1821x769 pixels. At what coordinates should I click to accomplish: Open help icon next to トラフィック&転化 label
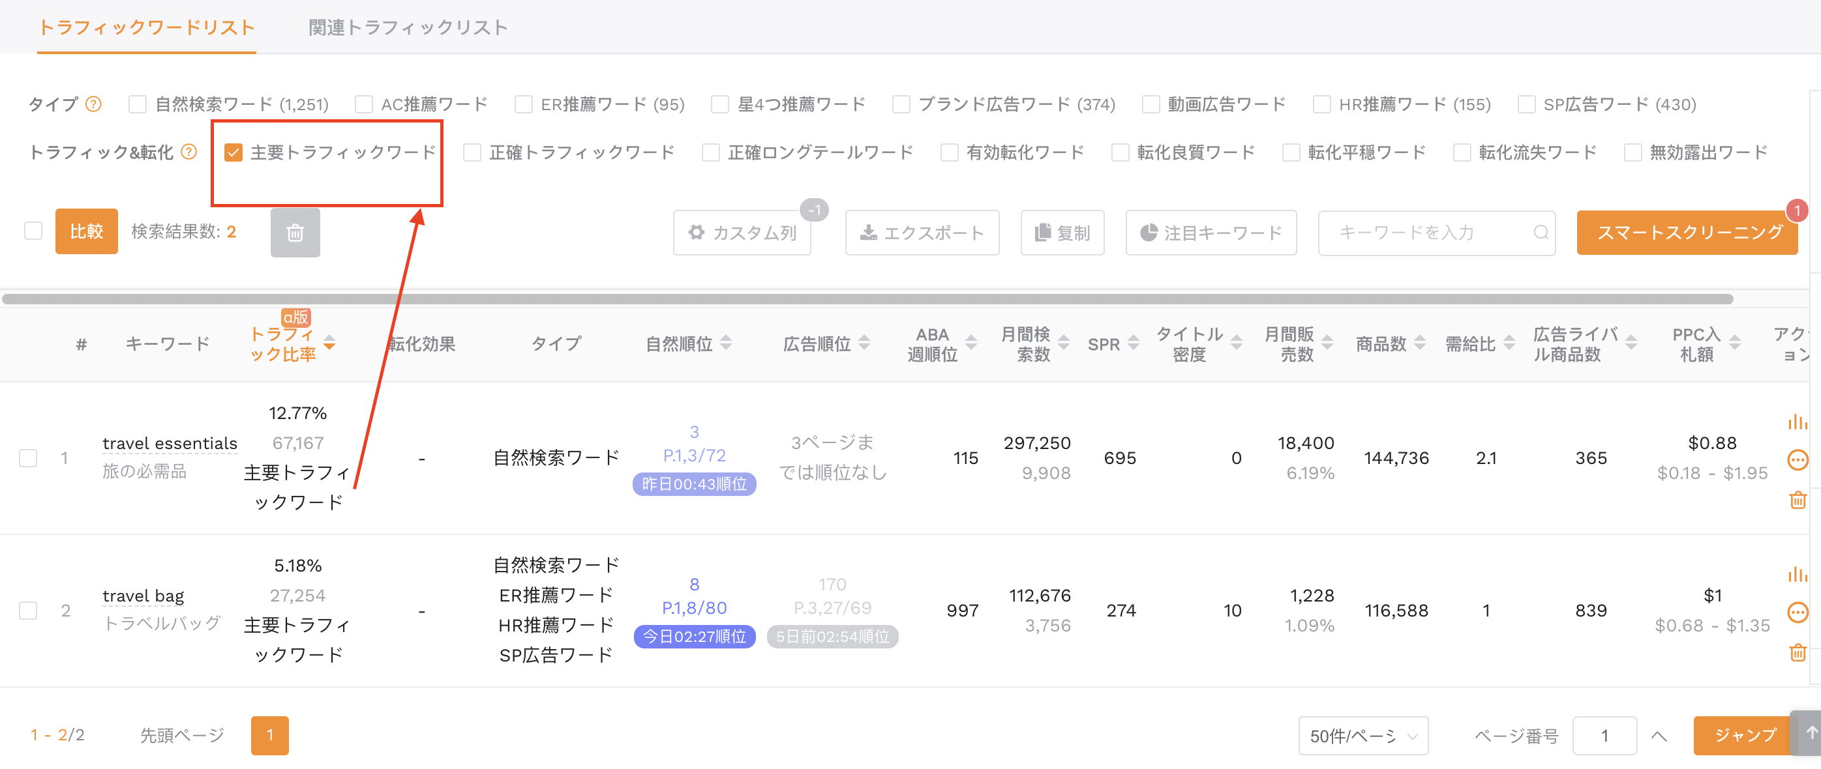coord(188,152)
